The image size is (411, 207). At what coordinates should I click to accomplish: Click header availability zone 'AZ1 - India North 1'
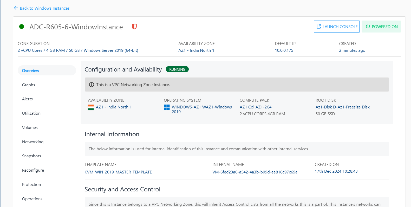196,50
